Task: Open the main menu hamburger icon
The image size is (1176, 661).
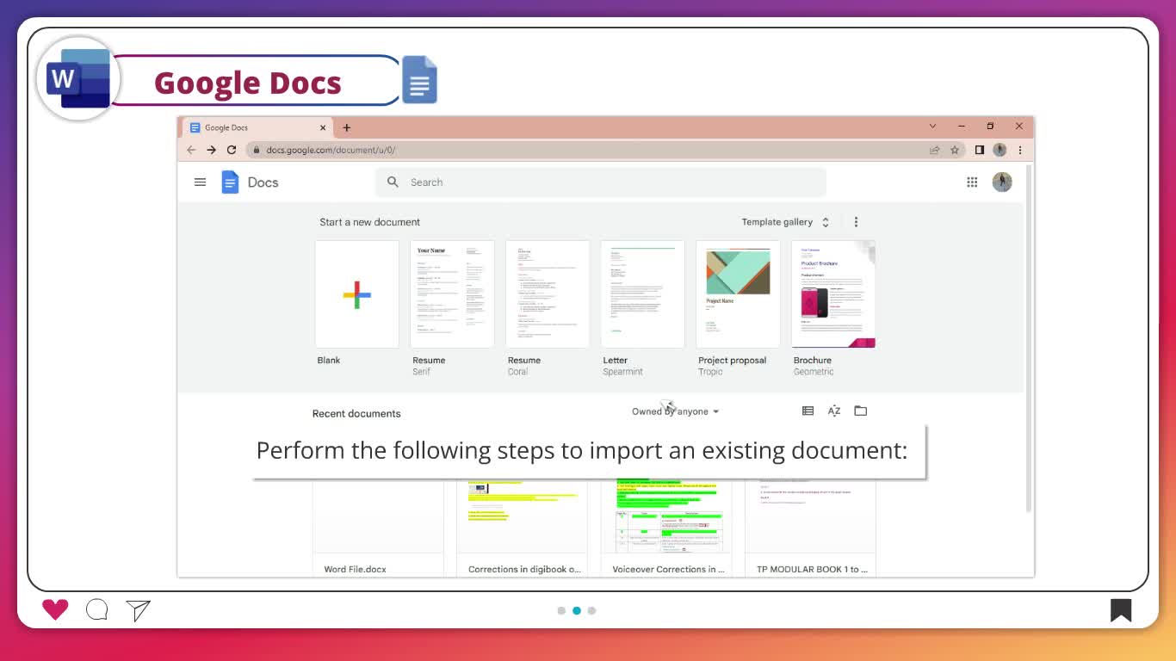Action: [x=200, y=182]
